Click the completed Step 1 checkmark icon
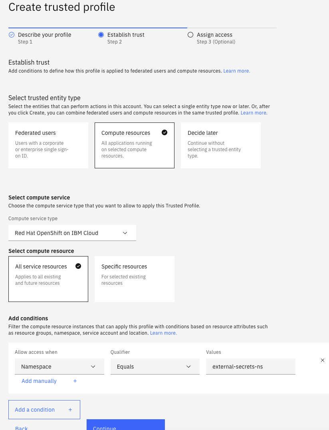The height and width of the screenshot is (430, 329). tap(12, 35)
